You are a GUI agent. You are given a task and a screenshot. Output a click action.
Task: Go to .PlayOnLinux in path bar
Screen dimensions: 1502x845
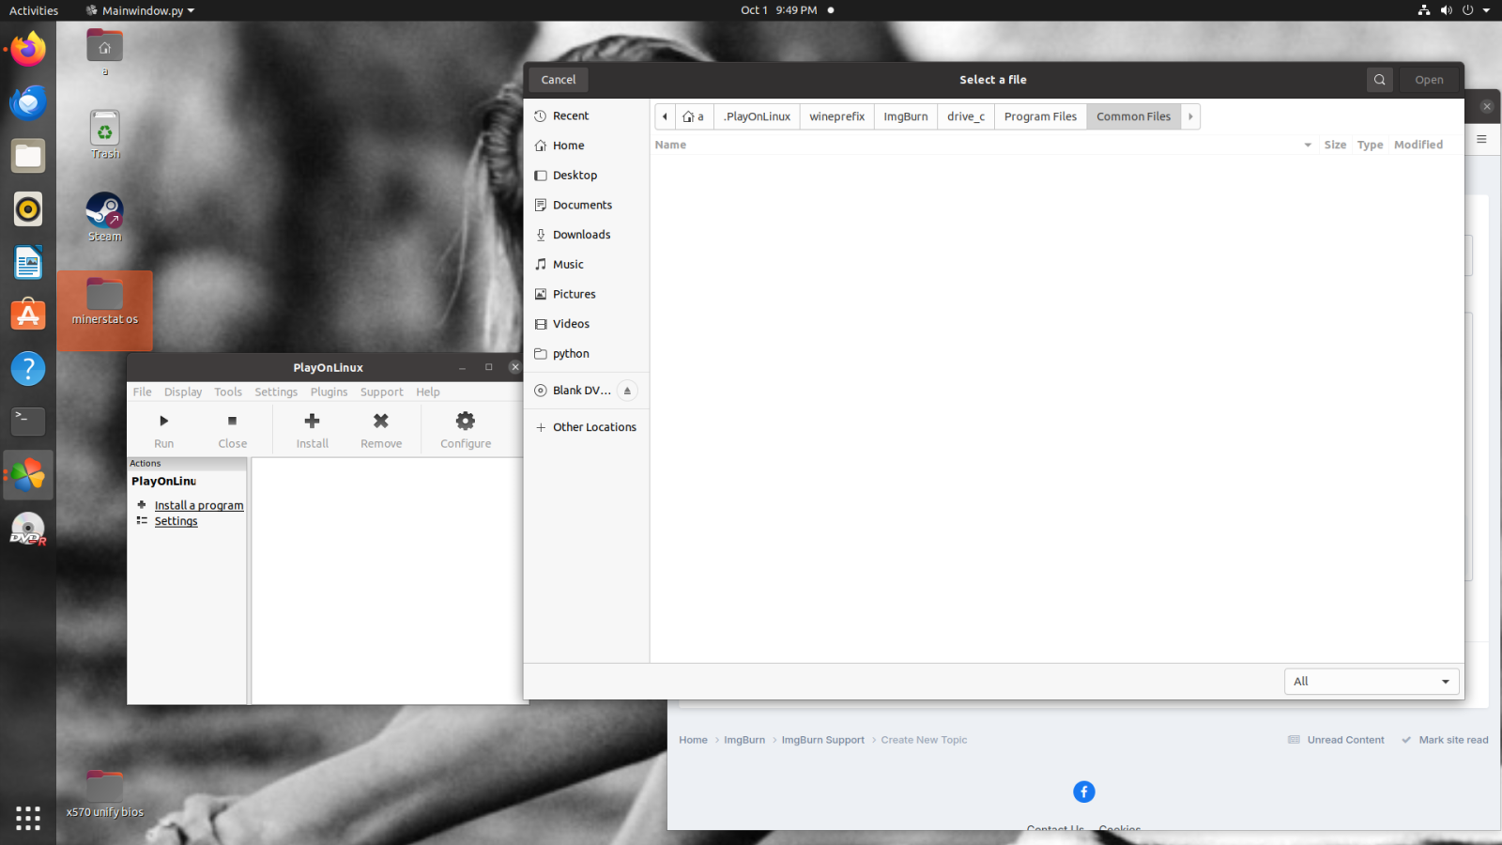click(x=757, y=116)
